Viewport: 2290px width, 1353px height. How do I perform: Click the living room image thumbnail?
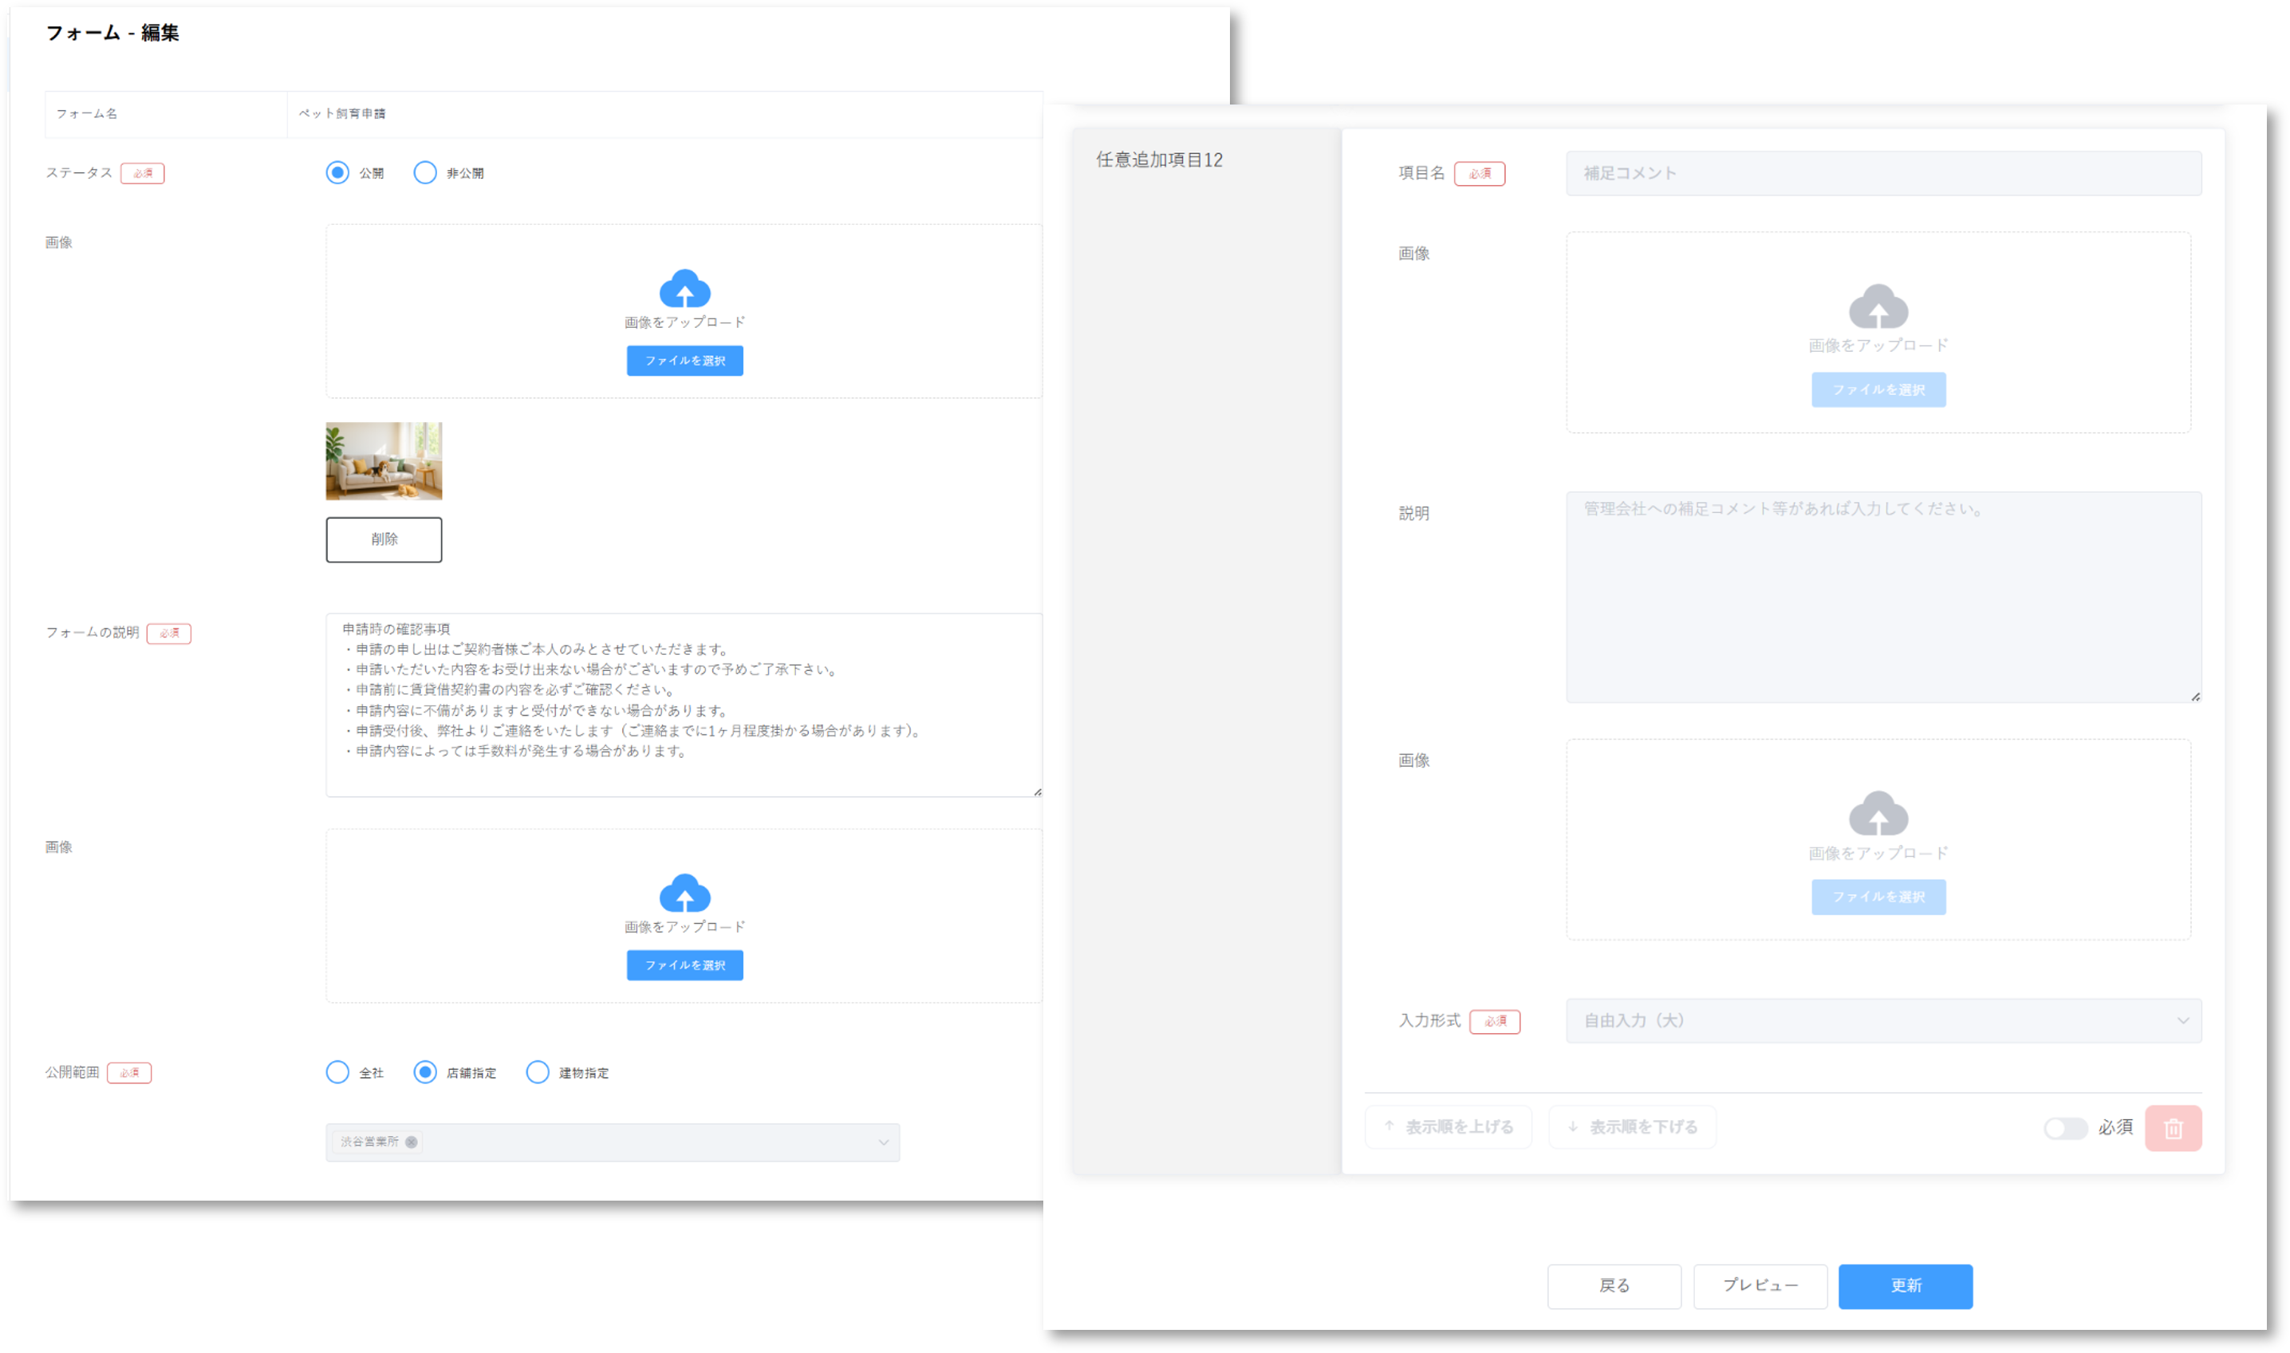click(384, 461)
